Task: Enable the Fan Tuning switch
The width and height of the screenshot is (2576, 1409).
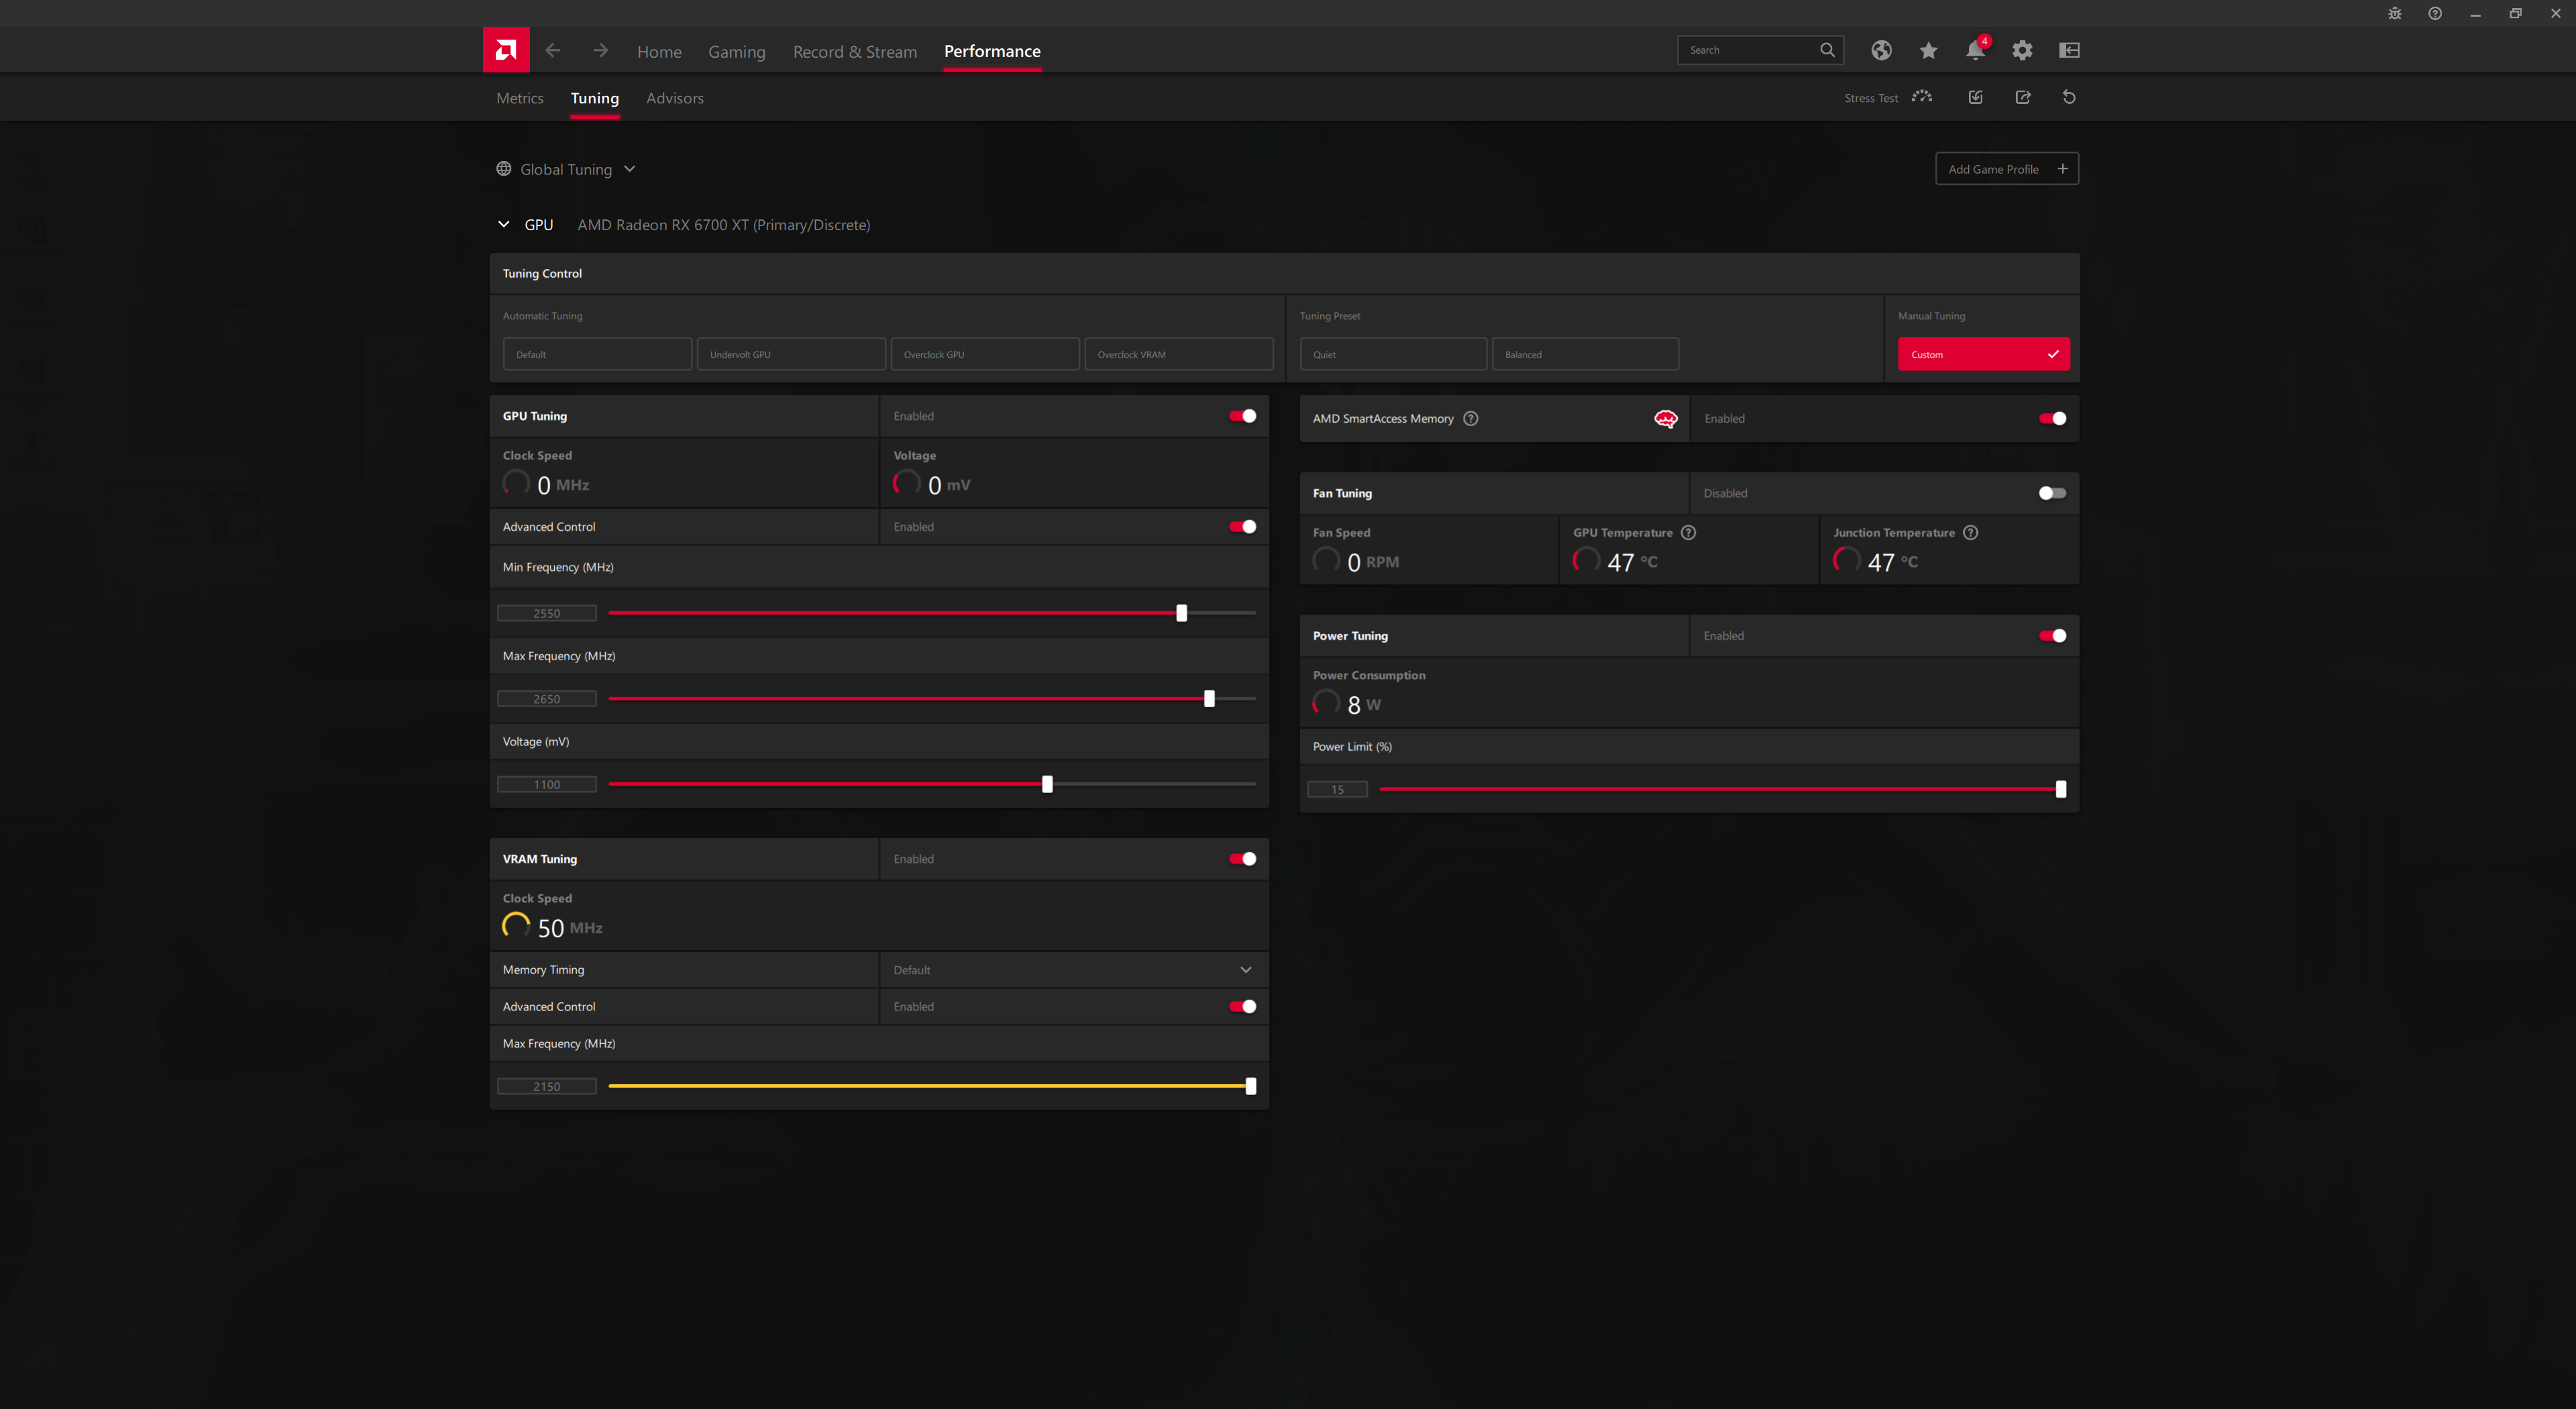Action: [x=2052, y=493]
